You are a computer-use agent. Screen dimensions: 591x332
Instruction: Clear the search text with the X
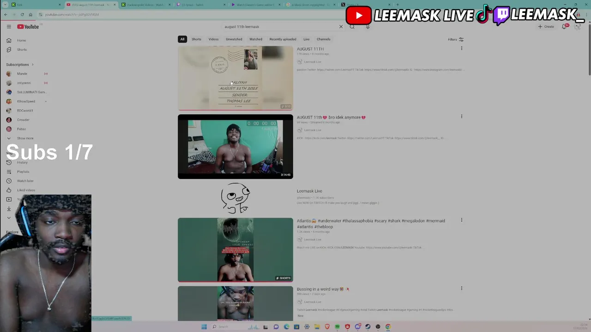point(341,27)
